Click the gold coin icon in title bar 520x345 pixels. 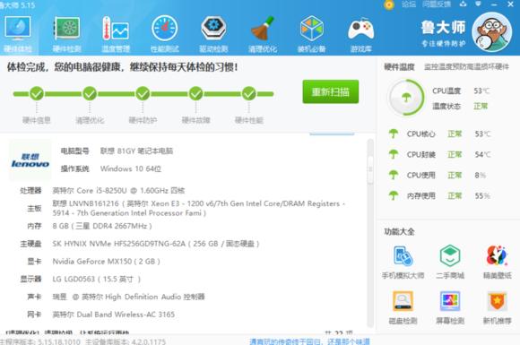pyautogui.click(x=389, y=4)
